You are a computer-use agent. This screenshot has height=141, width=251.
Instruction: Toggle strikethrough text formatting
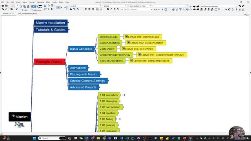pyautogui.click(x=115, y=9)
